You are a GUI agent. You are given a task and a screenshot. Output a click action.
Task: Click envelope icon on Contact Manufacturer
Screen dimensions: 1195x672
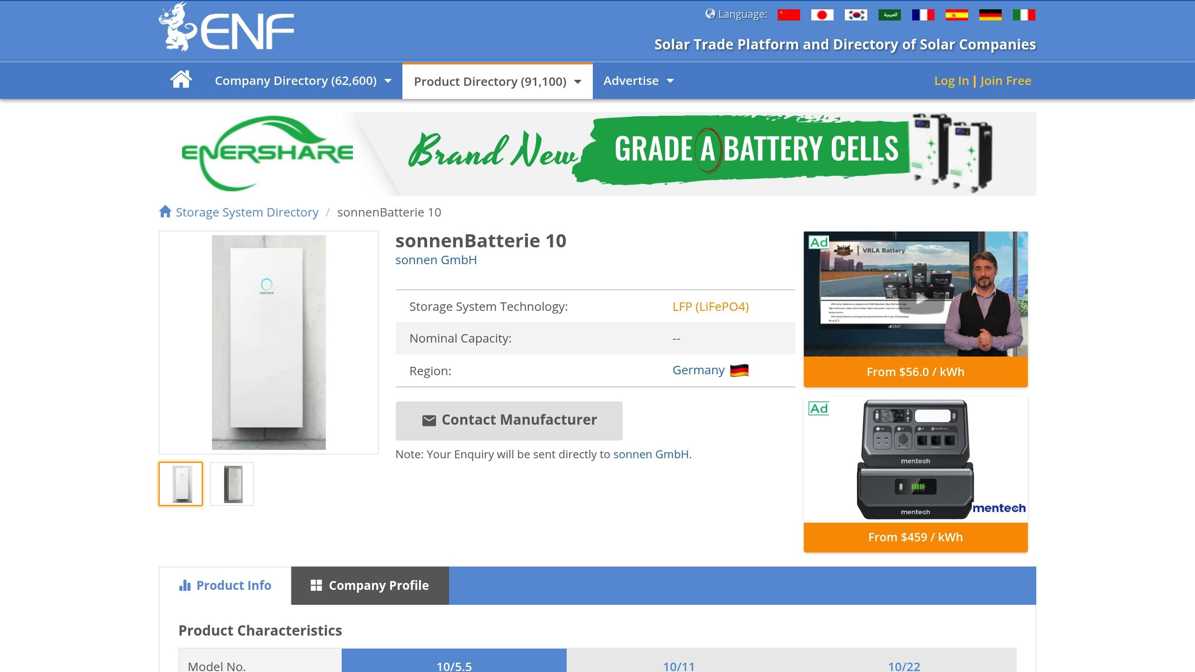(x=429, y=420)
